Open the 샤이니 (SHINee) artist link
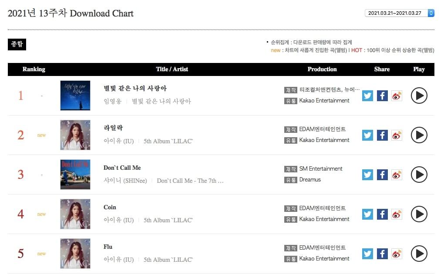The height and width of the screenshot is (277, 444). point(125,181)
